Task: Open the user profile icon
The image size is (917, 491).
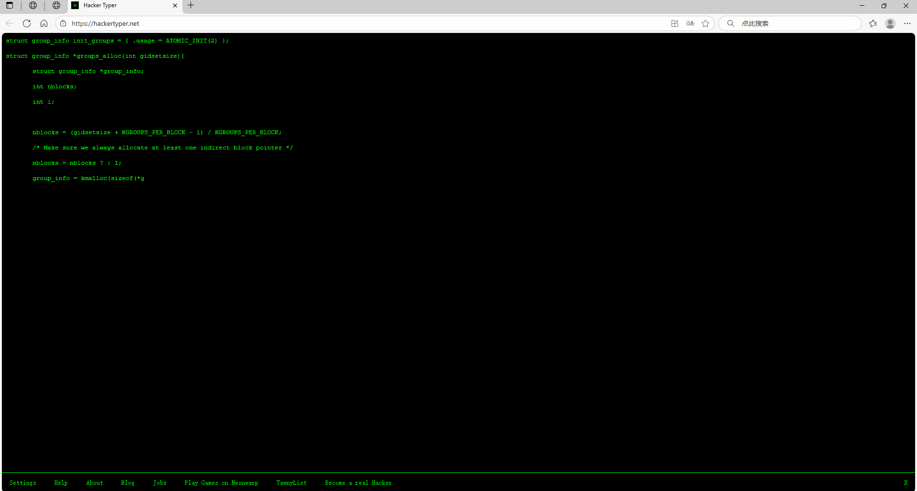Action: (890, 23)
